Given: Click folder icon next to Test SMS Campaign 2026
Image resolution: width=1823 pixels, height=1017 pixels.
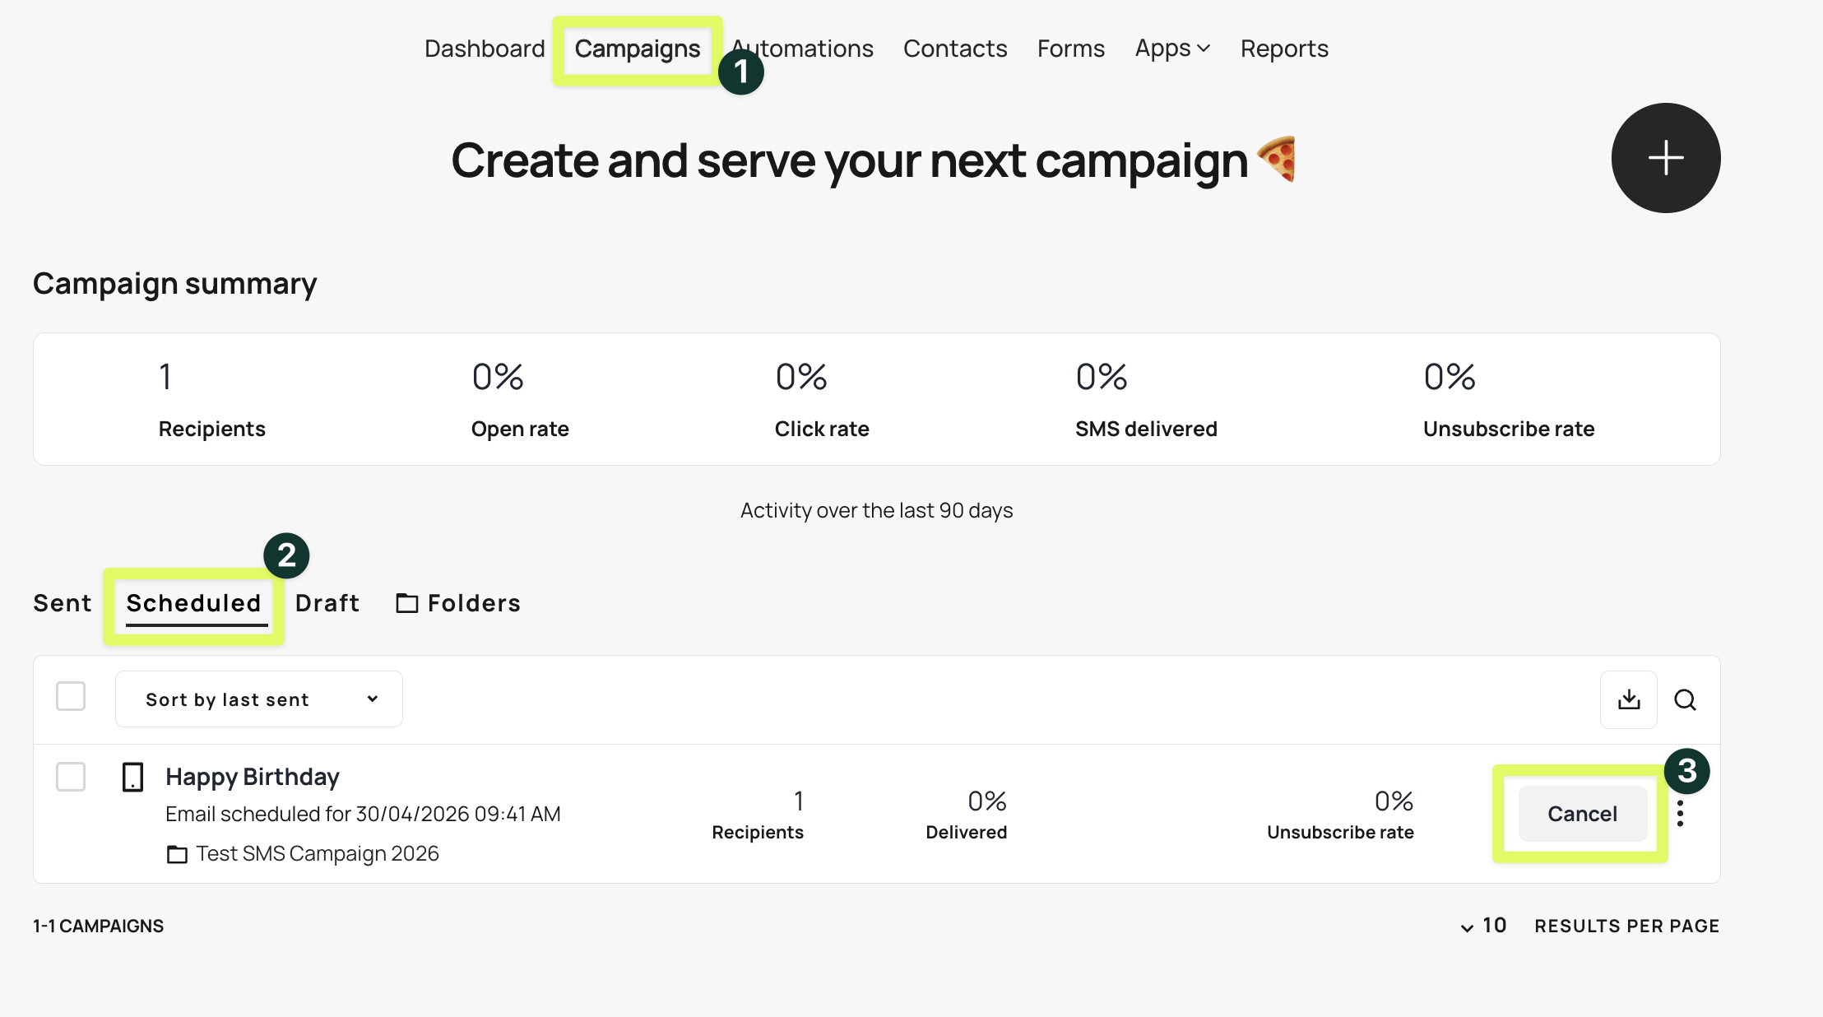Looking at the screenshot, I should [177, 854].
